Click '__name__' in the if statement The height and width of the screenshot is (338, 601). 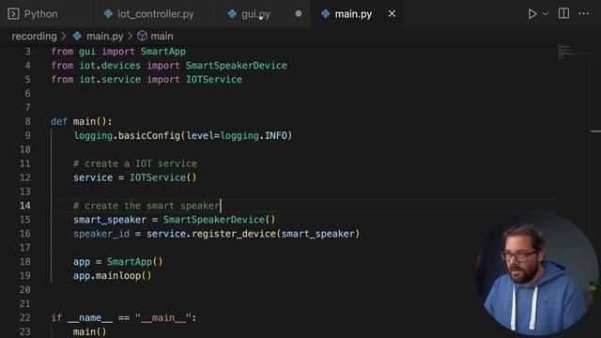coord(90,318)
